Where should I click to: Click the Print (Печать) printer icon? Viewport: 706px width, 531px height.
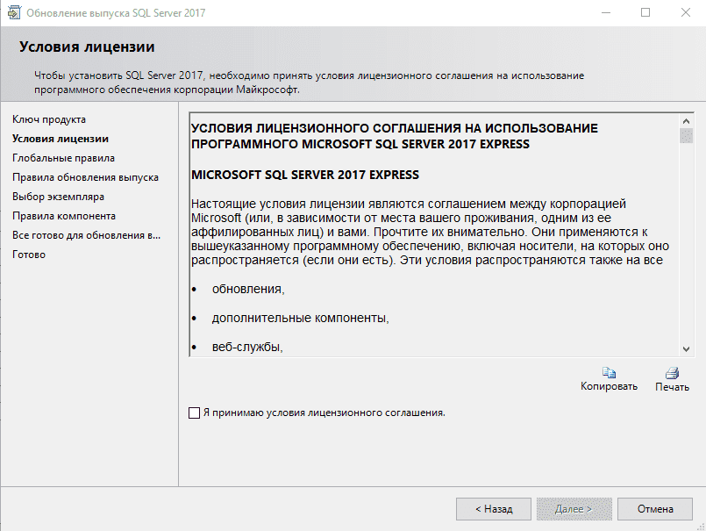coord(672,372)
